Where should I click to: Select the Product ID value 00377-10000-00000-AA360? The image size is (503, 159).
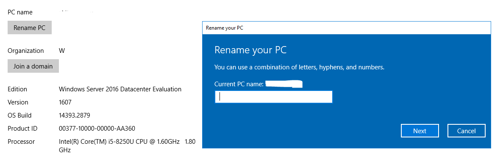coord(97,129)
